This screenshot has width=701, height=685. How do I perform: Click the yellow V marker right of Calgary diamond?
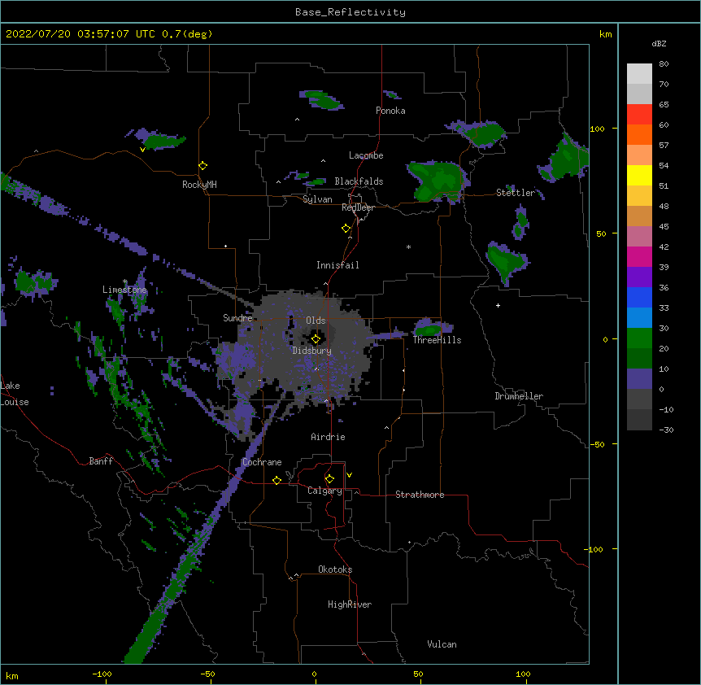coord(349,475)
